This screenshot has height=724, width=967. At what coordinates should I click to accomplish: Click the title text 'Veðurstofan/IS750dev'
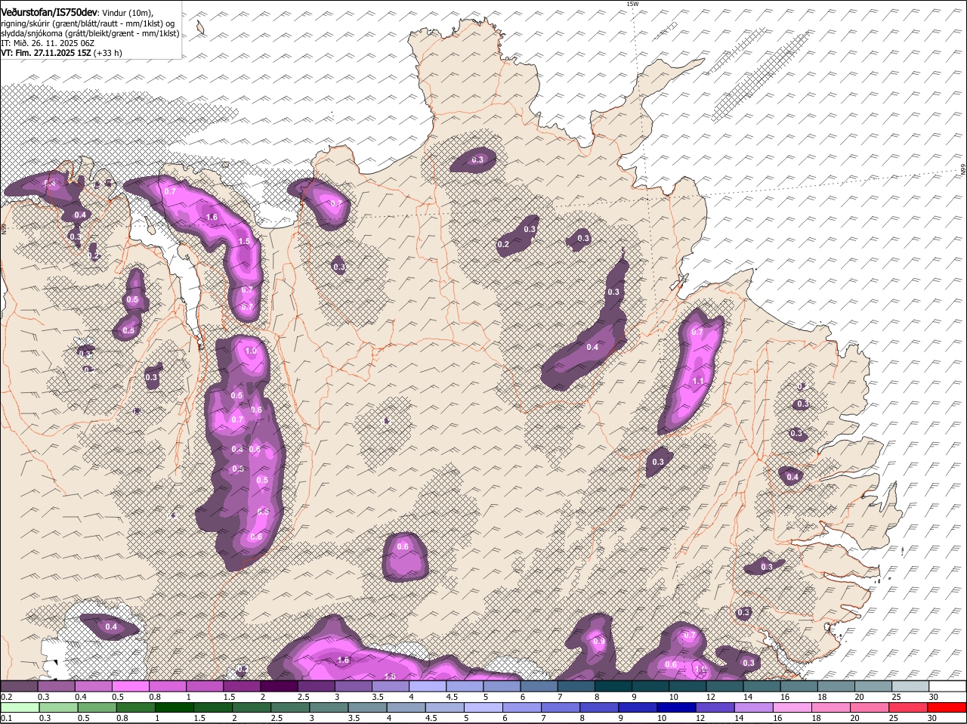[x=49, y=13]
